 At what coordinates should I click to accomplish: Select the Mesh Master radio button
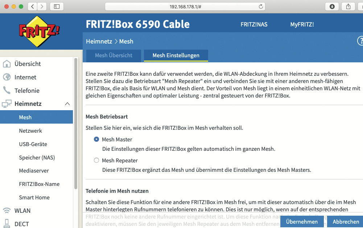(x=96, y=139)
